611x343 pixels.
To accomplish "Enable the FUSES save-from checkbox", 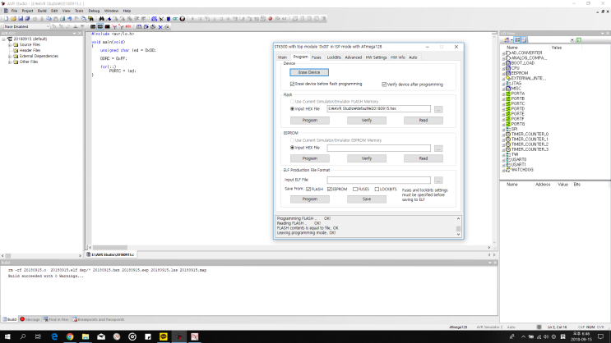I will [x=354, y=189].
